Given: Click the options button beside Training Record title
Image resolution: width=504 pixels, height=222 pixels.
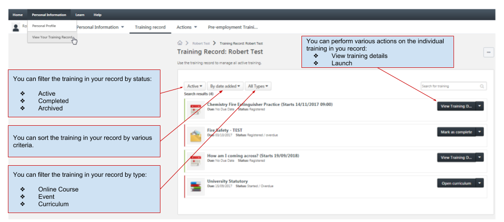Looking at the screenshot, I should click(489, 52).
